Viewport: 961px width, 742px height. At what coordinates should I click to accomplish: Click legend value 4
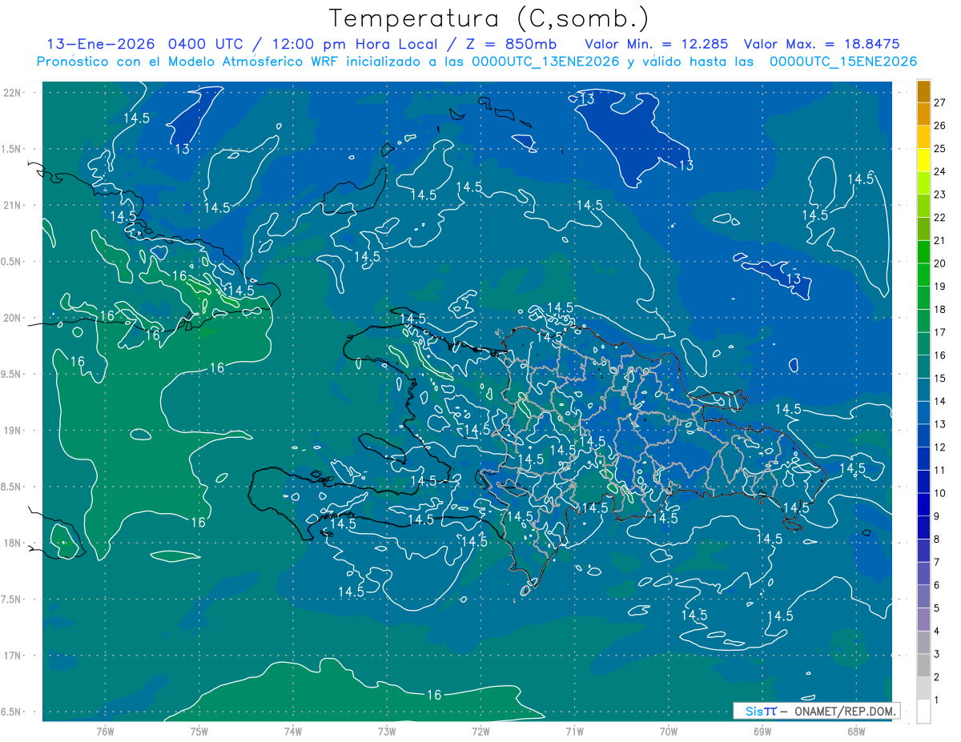tap(937, 632)
